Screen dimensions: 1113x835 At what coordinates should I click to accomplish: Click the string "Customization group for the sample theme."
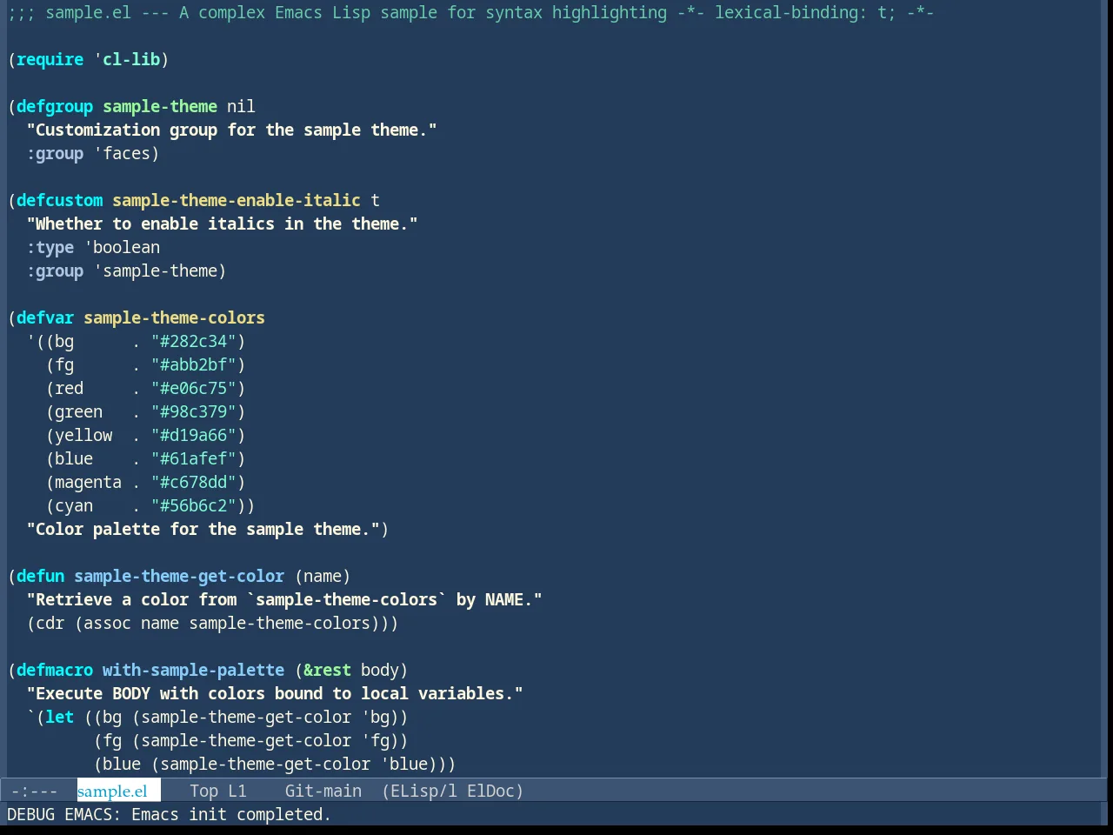pyautogui.click(x=232, y=130)
